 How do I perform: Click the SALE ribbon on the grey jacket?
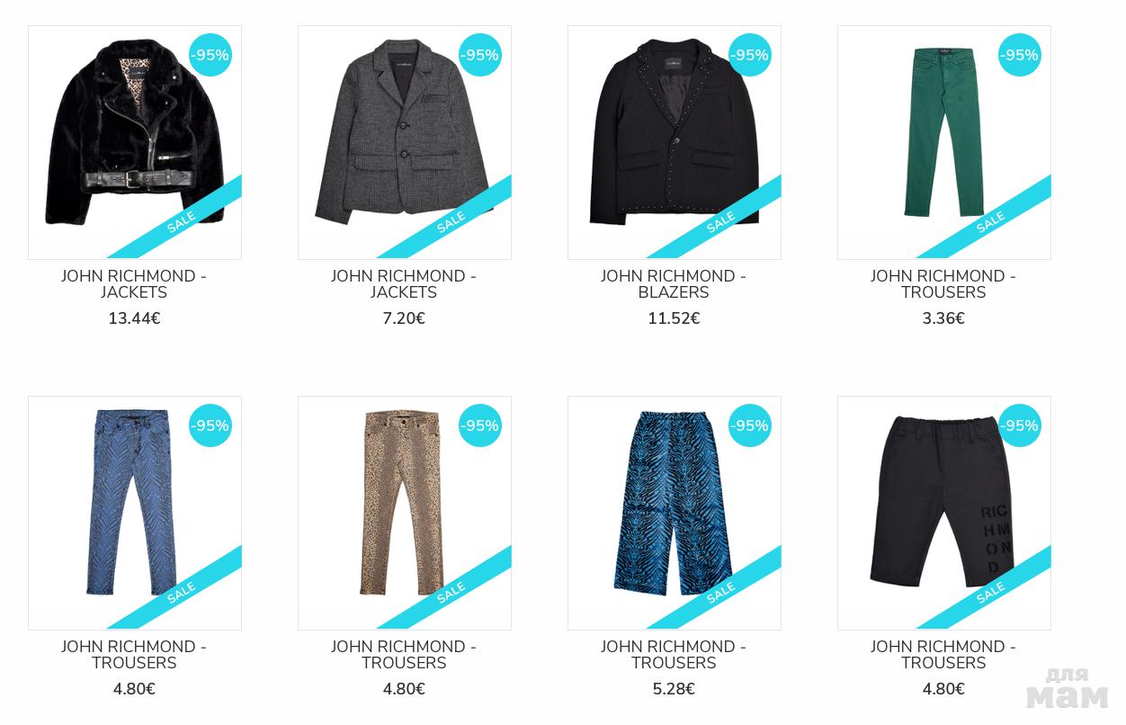coord(450,221)
